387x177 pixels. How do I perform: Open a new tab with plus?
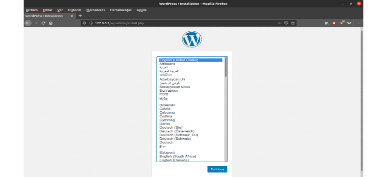(80, 16)
